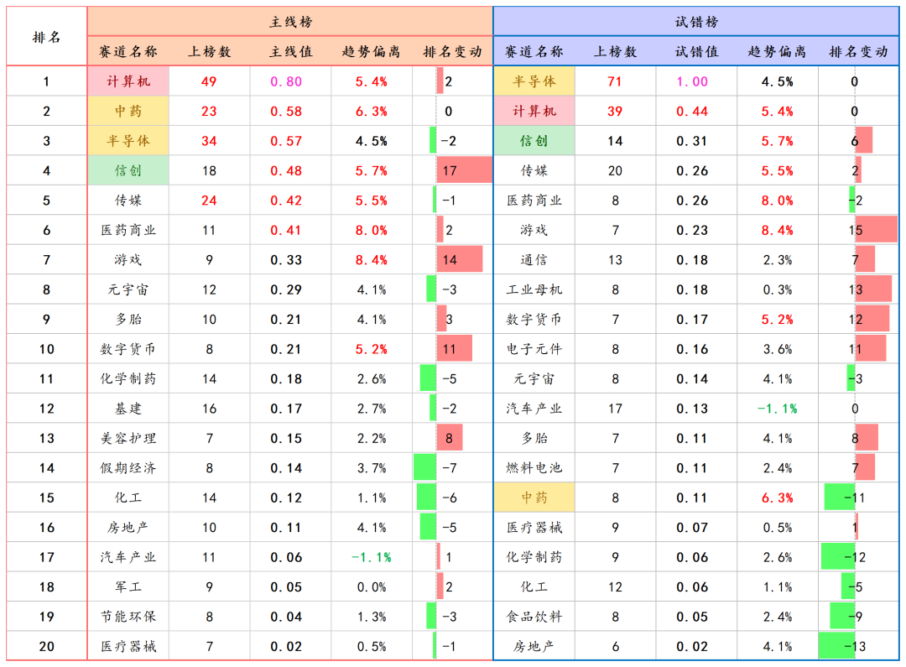
Task: Click the 美容护理 cell in 主线榜
Action: 128,438
